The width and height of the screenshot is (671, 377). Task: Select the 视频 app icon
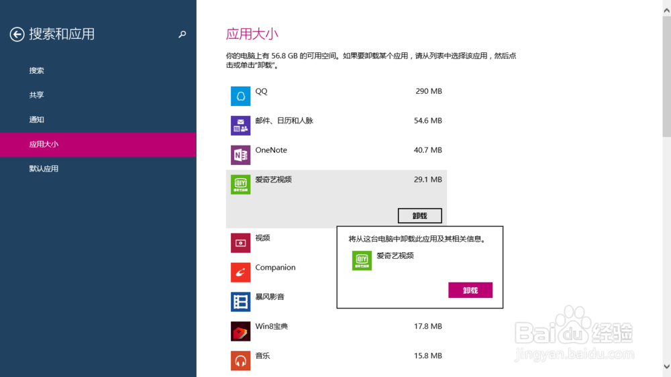tap(240, 243)
